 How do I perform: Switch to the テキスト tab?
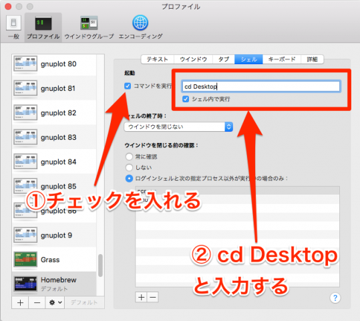pyautogui.click(x=158, y=60)
